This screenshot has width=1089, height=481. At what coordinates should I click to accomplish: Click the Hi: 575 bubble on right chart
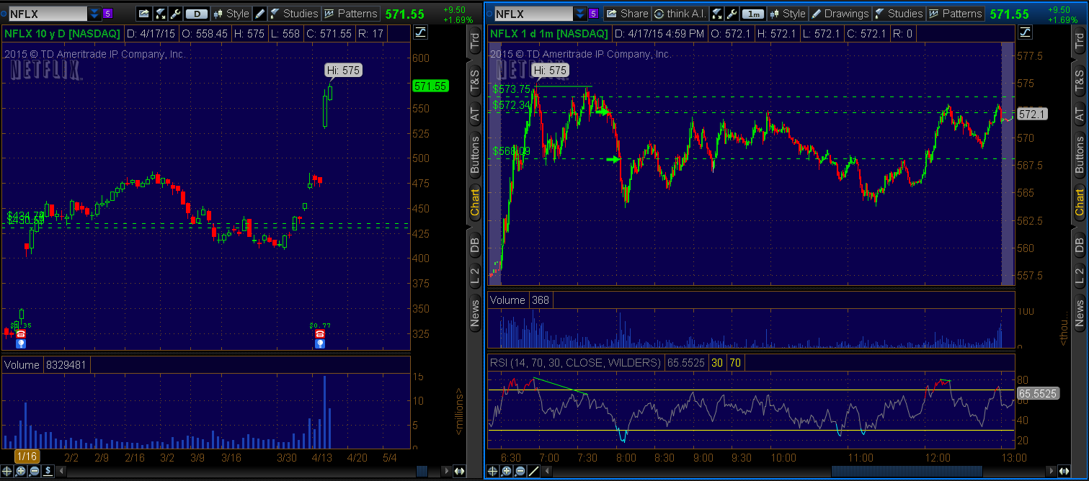(550, 70)
